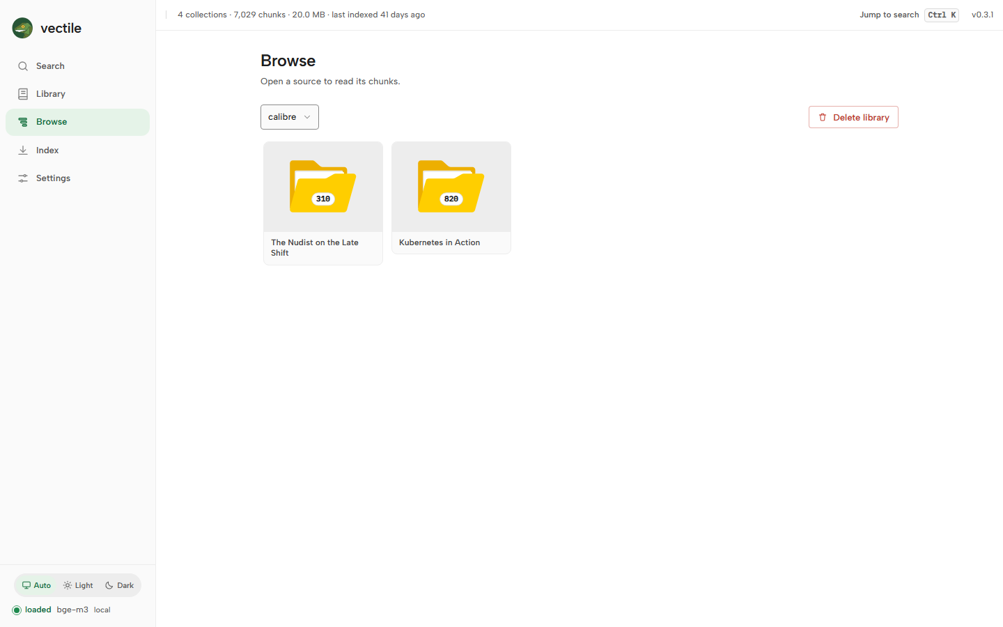Click the 310 chunk count badge
Screen dimensions: 1003x627
click(323, 199)
